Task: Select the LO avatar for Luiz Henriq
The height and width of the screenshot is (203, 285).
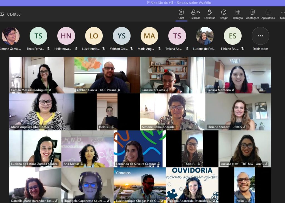Action: pyautogui.click(x=94, y=36)
